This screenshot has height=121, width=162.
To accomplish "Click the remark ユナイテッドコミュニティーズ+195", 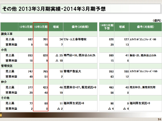I will click(x=143, y=71).
